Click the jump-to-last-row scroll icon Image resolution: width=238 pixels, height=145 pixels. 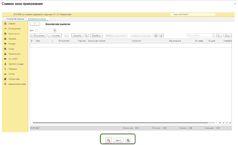point(230,123)
